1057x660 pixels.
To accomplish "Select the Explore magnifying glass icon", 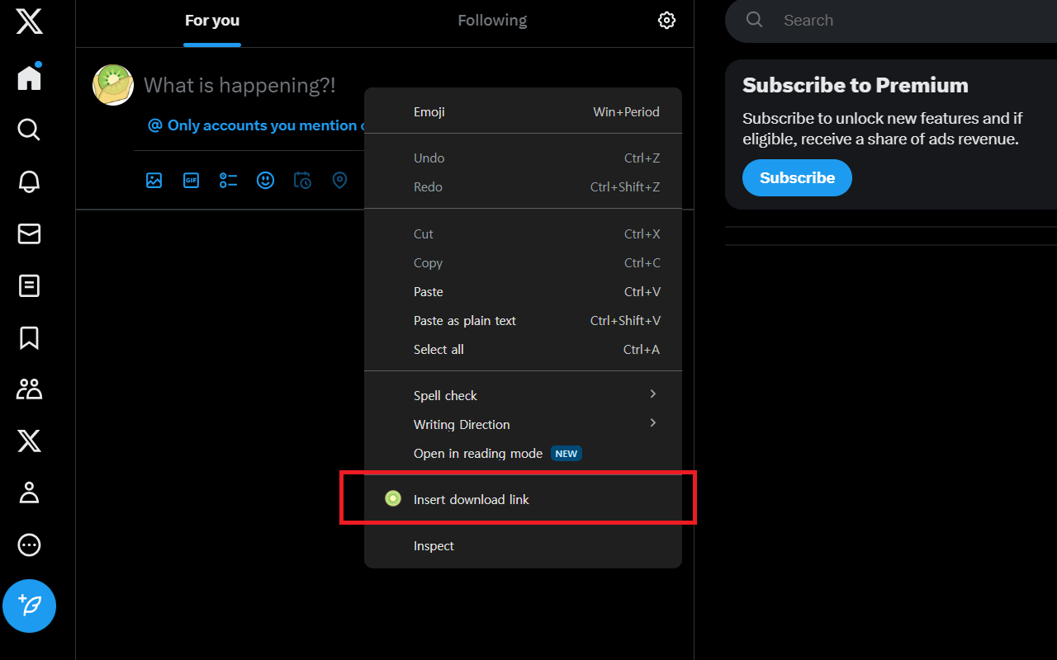I will pos(29,130).
